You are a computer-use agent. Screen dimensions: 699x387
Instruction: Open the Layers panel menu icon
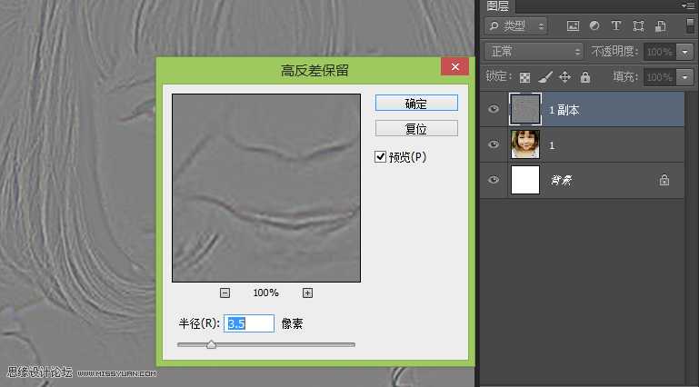(x=687, y=5)
